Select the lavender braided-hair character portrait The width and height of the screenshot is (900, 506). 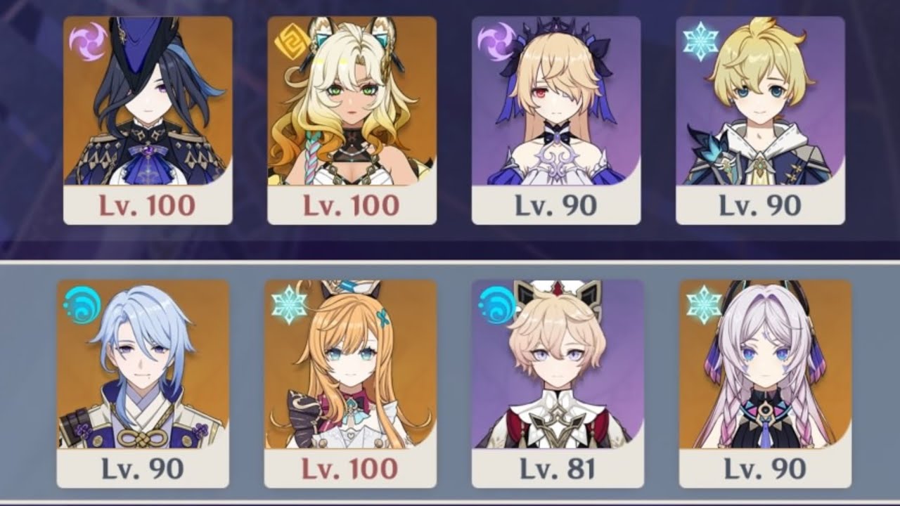tap(765, 364)
